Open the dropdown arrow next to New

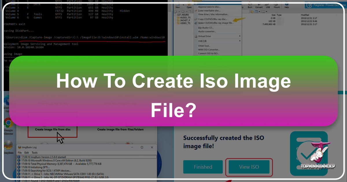[x=183, y=4]
